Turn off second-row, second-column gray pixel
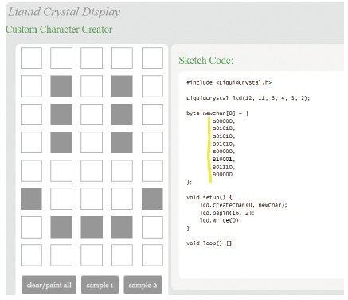Screen dimensions: 348x300 tap(61, 86)
